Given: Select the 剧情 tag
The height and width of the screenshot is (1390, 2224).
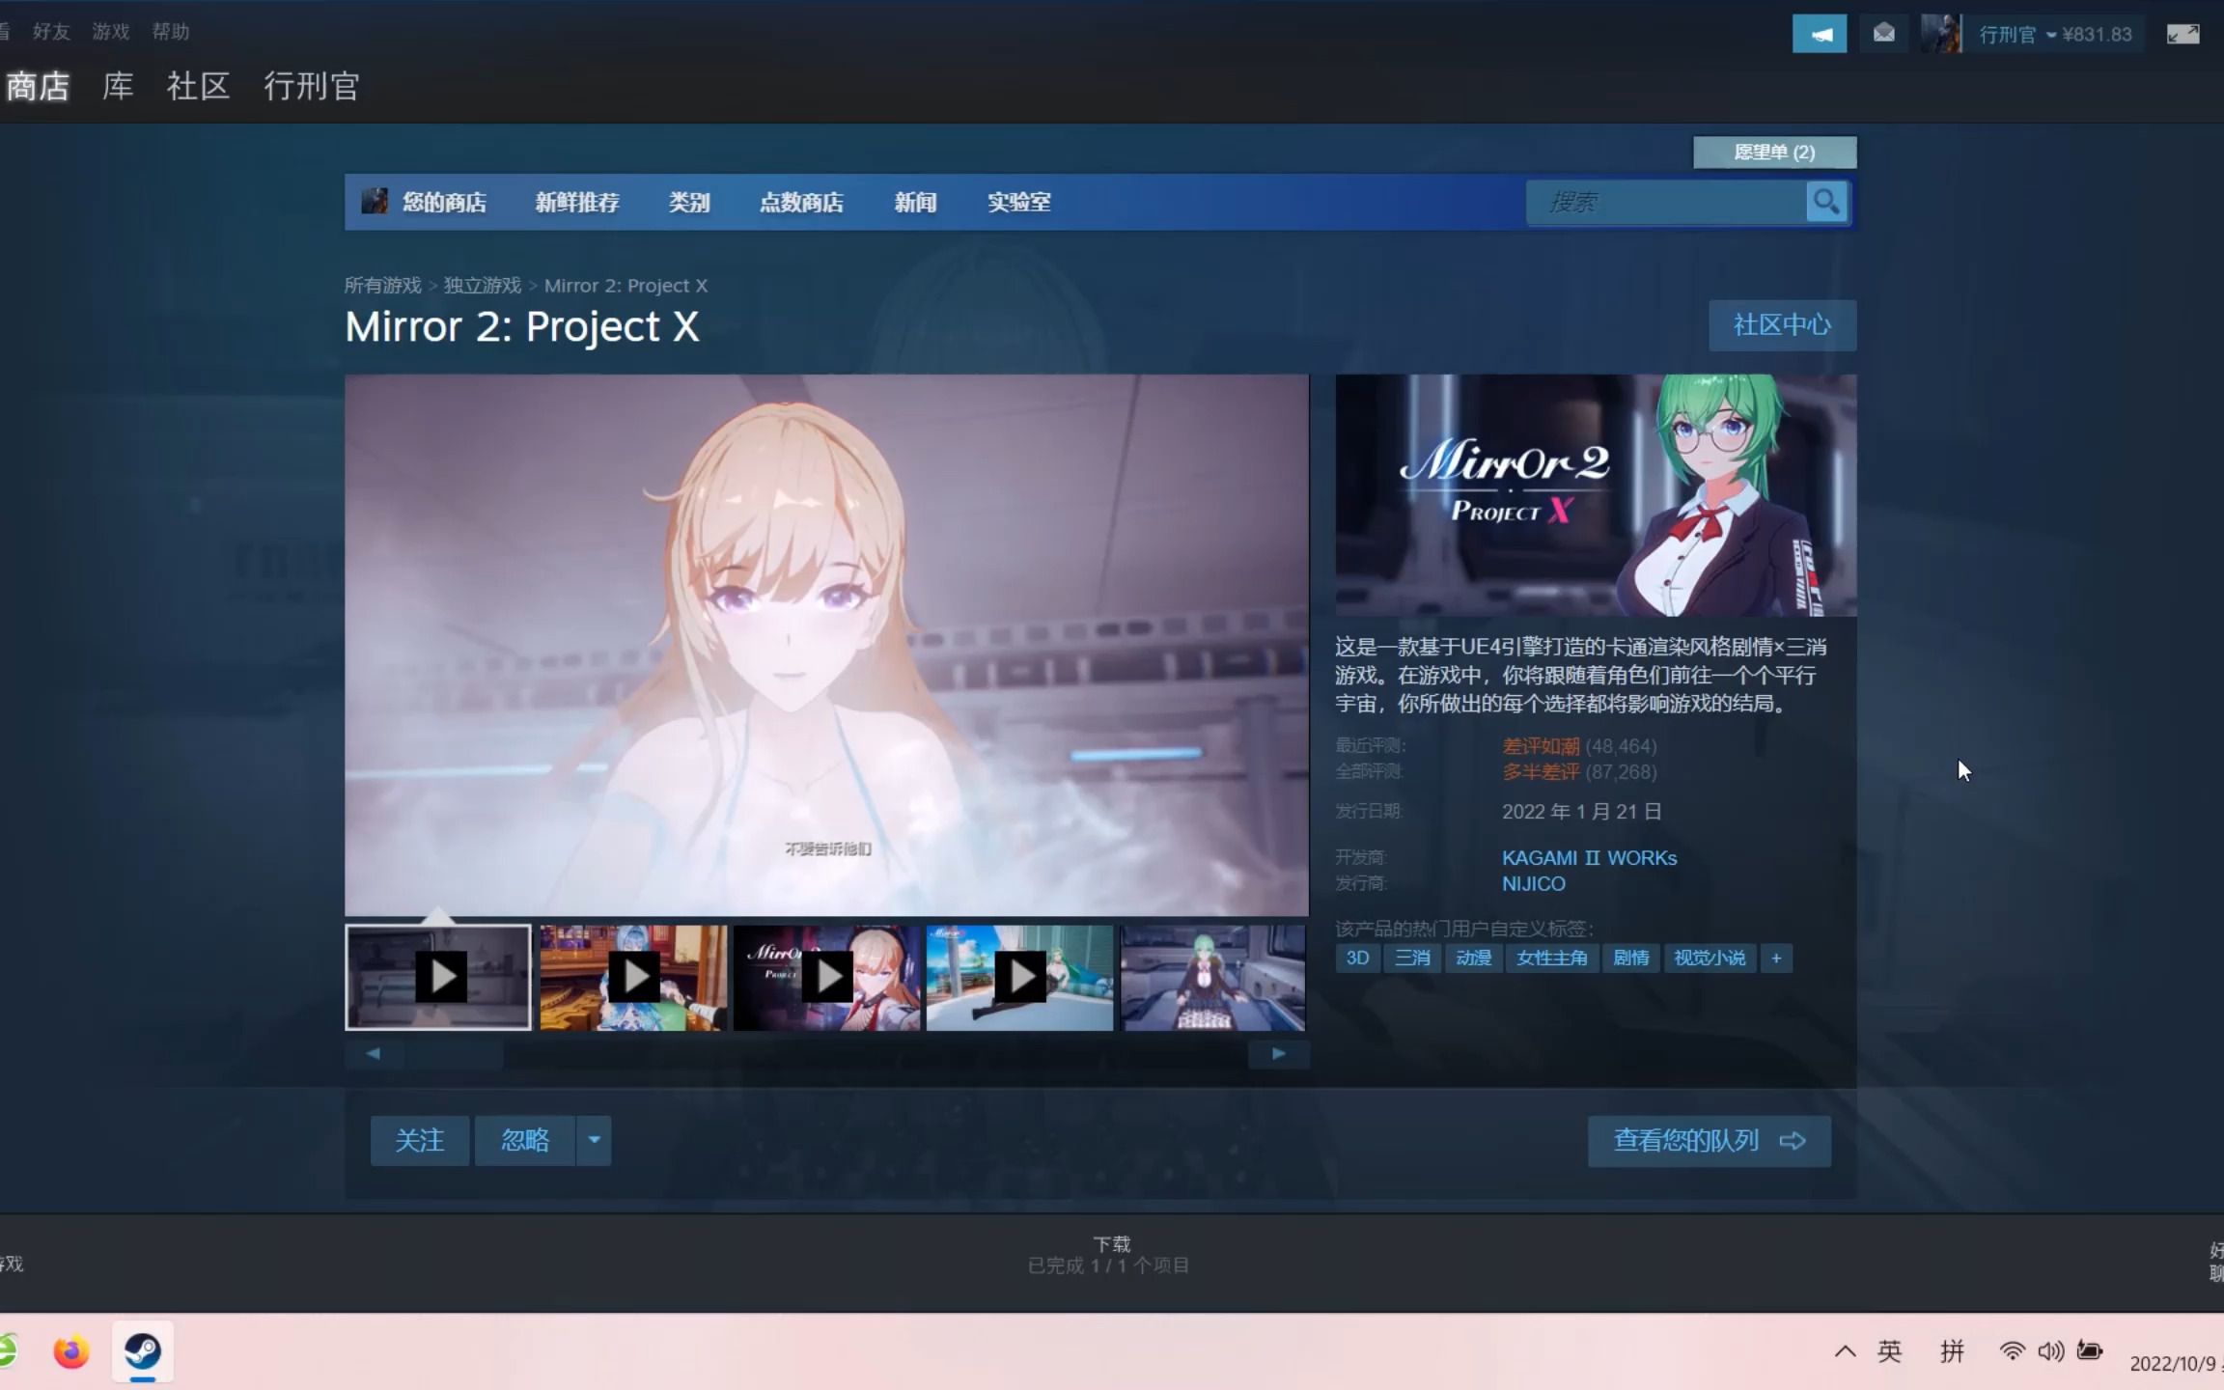Looking at the screenshot, I should tap(1630, 959).
